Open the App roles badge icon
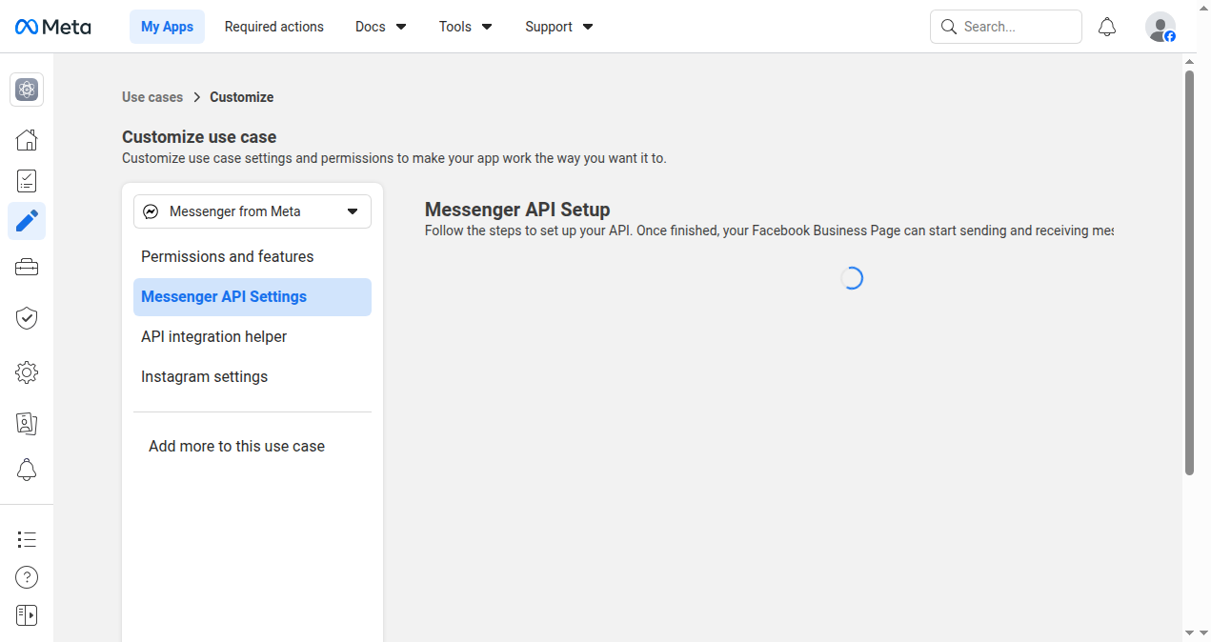1211x642 pixels. point(27,423)
